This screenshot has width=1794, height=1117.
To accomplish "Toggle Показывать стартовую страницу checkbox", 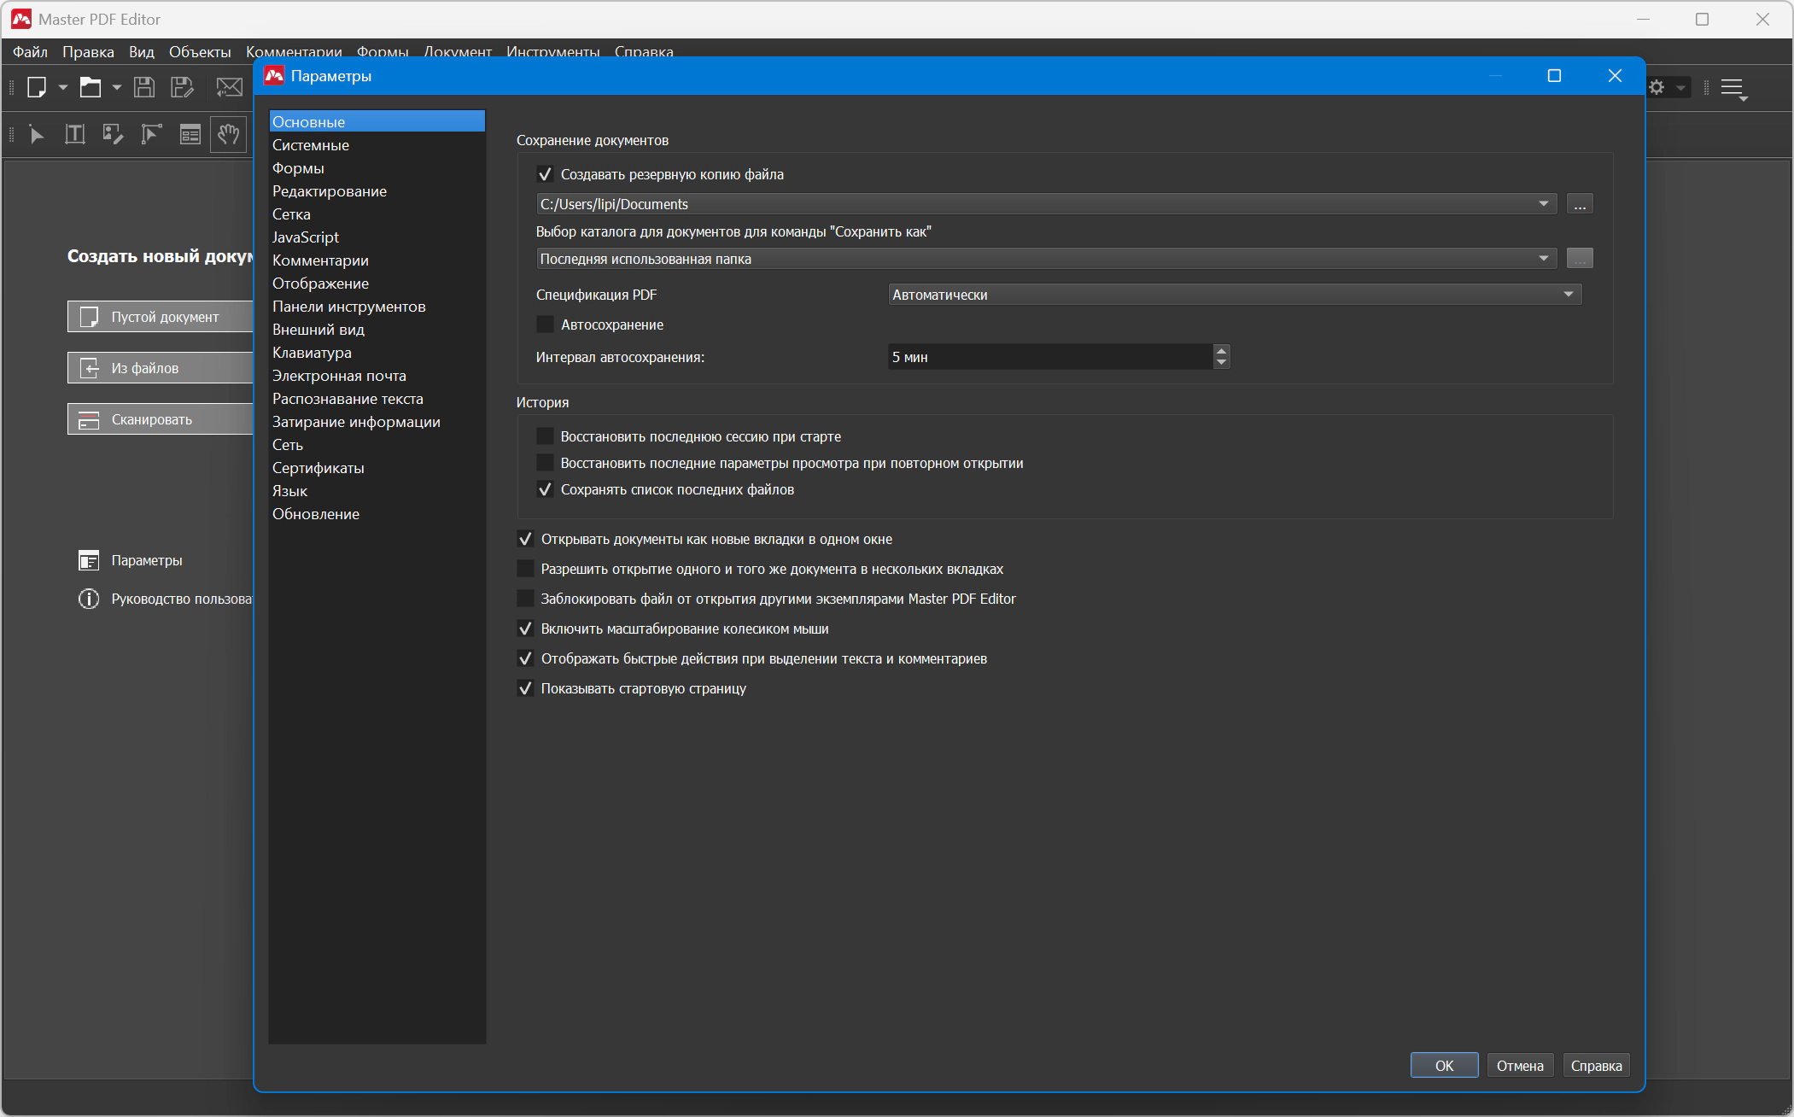I will click(525, 688).
